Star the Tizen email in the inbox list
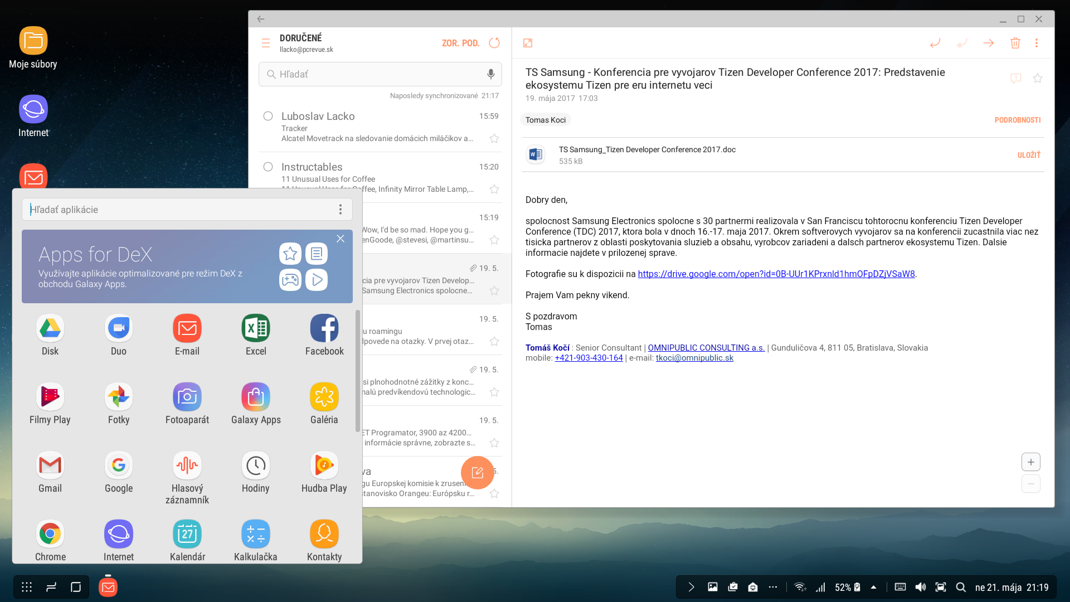This screenshot has height=602, width=1070. coord(494,290)
